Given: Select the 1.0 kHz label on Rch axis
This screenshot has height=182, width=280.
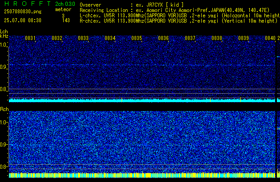Looking at the screenshot, I should (4, 123).
